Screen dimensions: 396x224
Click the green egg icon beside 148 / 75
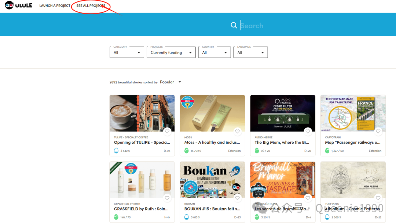(116, 217)
